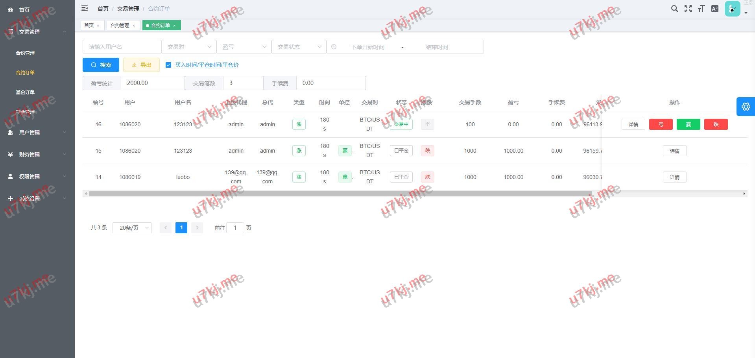Open the 交易对 dropdown filter
This screenshot has width=755, height=358.
[189, 47]
